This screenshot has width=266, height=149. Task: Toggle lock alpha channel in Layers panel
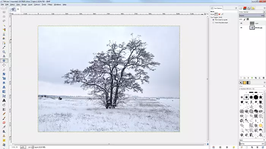pos(248,19)
